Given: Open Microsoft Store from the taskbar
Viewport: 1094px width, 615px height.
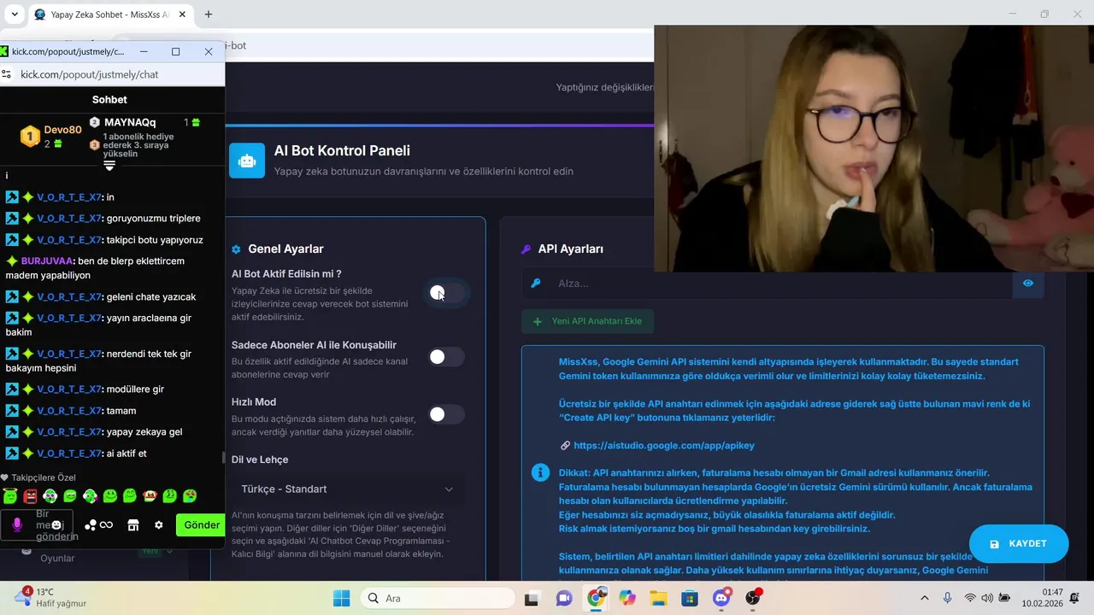Looking at the screenshot, I should (690, 598).
